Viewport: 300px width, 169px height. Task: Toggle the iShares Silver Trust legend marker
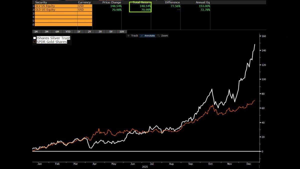[x=34, y=38]
